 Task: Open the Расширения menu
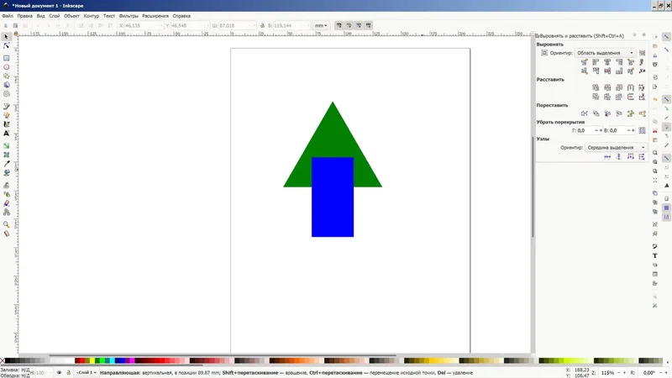click(x=155, y=16)
